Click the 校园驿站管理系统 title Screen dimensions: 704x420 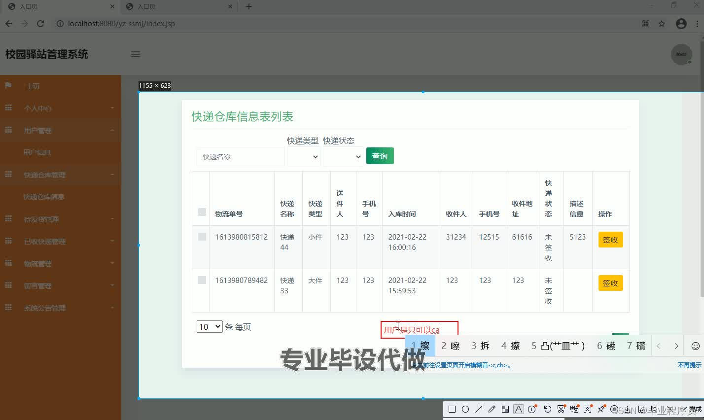(x=47, y=54)
